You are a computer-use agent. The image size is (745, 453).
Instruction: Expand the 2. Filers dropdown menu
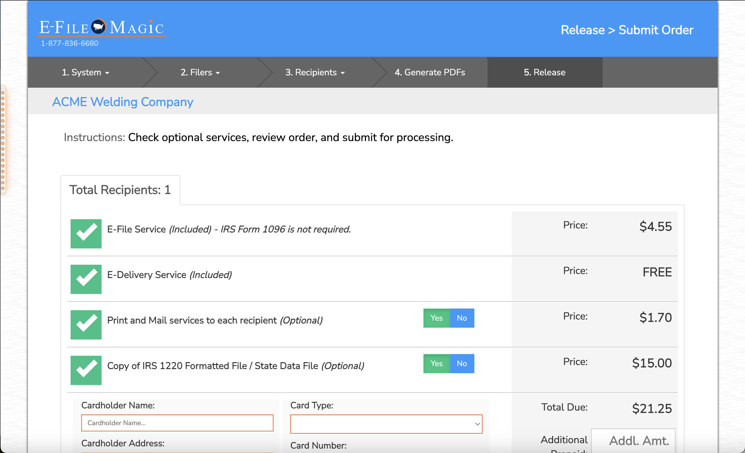pyautogui.click(x=200, y=72)
